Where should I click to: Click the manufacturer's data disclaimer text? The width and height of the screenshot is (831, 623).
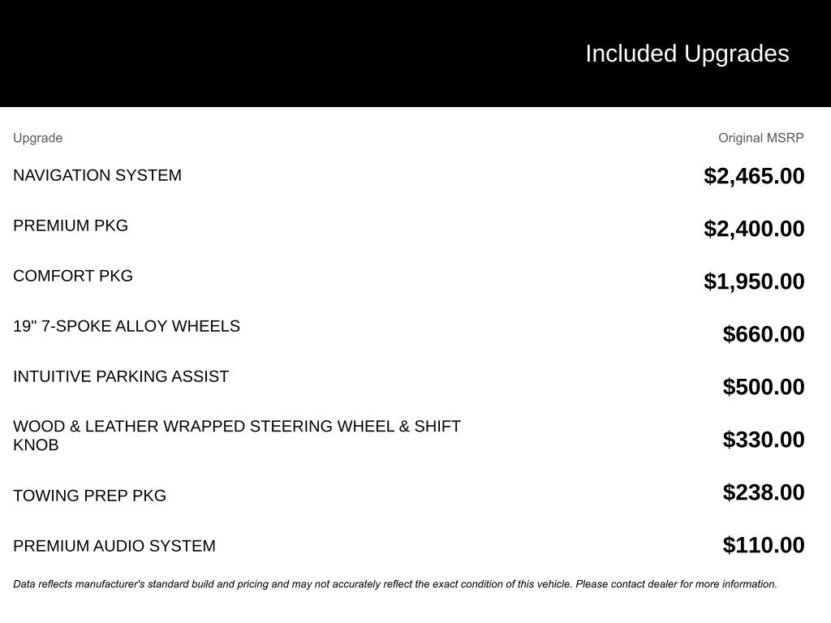click(x=395, y=584)
